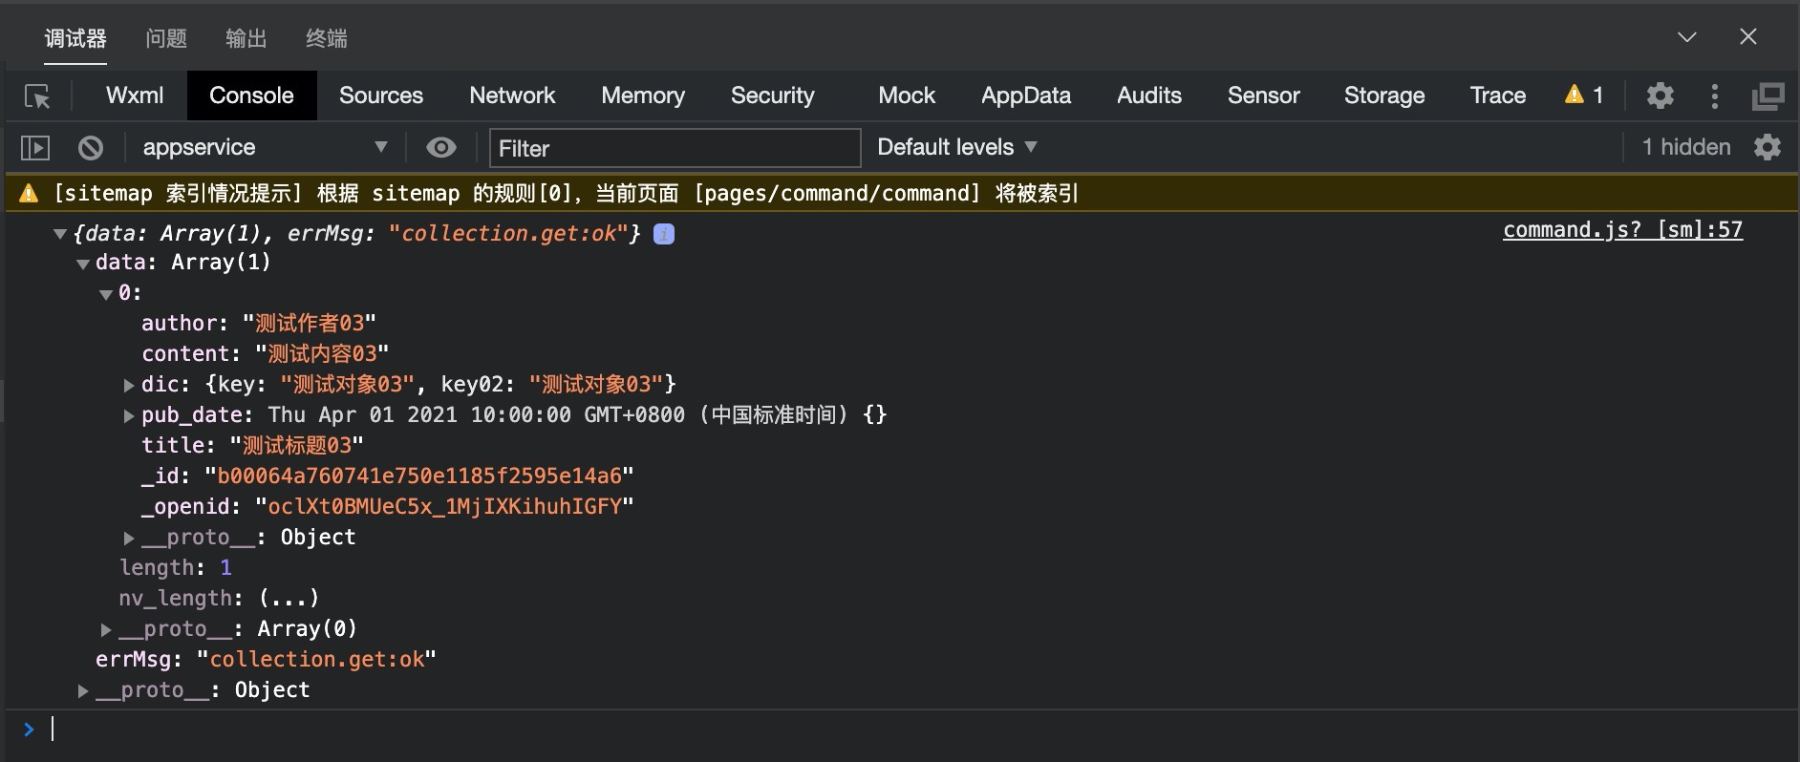This screenshot has width=1800, height=762.
Task: Open the Trace tab
Action: coord(1498,95)
